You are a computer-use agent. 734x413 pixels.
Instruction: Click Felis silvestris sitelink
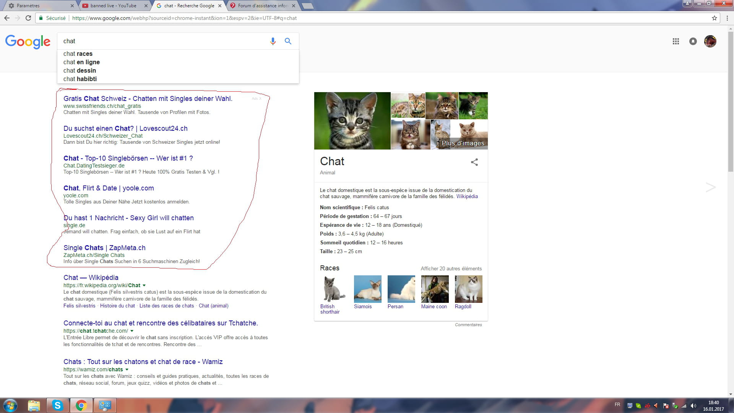coord(80,306)
